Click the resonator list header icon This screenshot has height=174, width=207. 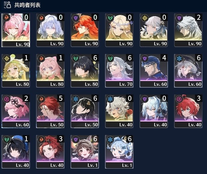(x=7, y=5)
